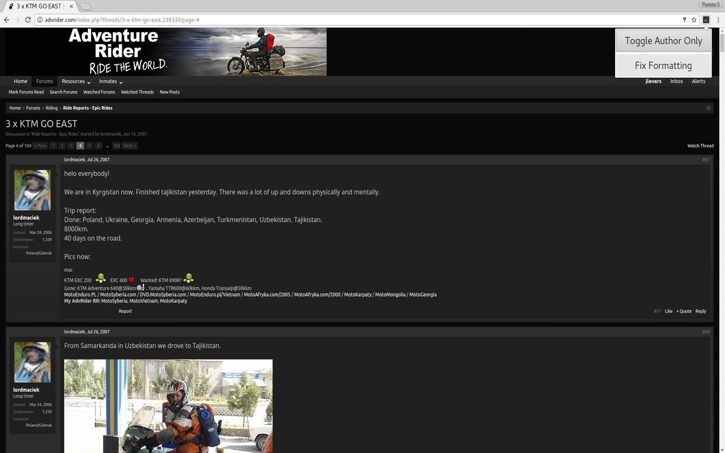Open a new browser tab
Image resolution: width=725 pixels, height=453 pixels.
[86, 6]
